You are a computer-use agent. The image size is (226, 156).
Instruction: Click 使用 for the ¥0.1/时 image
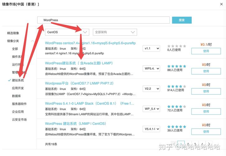coord(206,51)
